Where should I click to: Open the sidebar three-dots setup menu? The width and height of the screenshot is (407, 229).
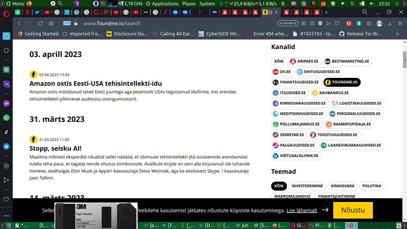coord(6,216)
